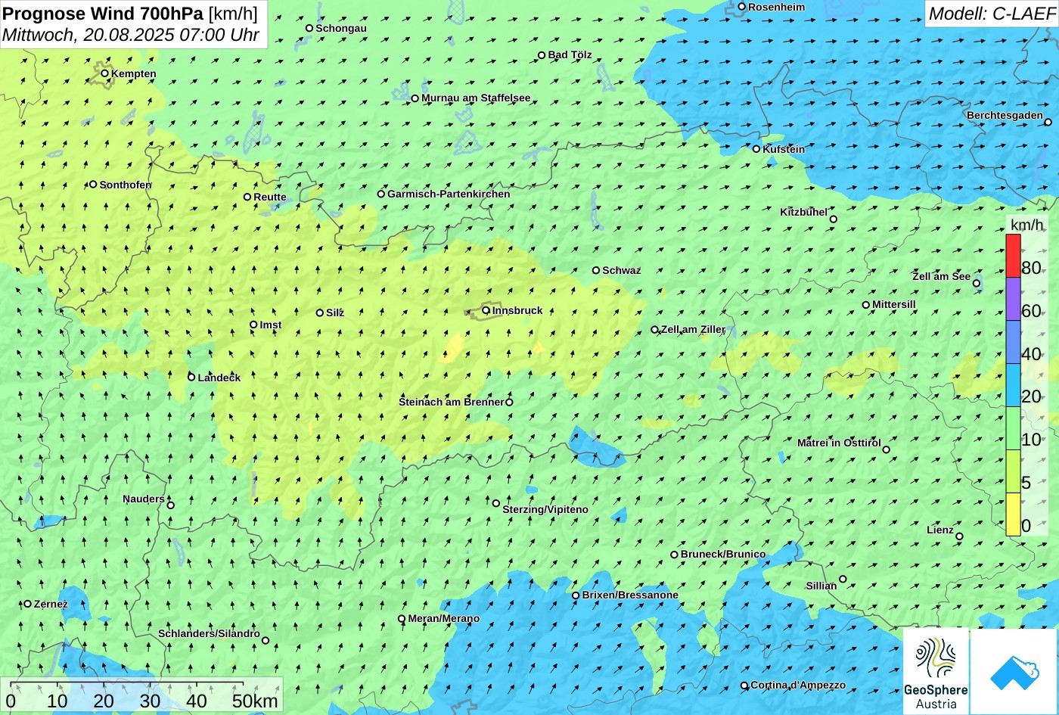The width and height of the screenshot is (1059, 715).
Task: Click the Kufstein location marker
Action: tap(756, 149)
